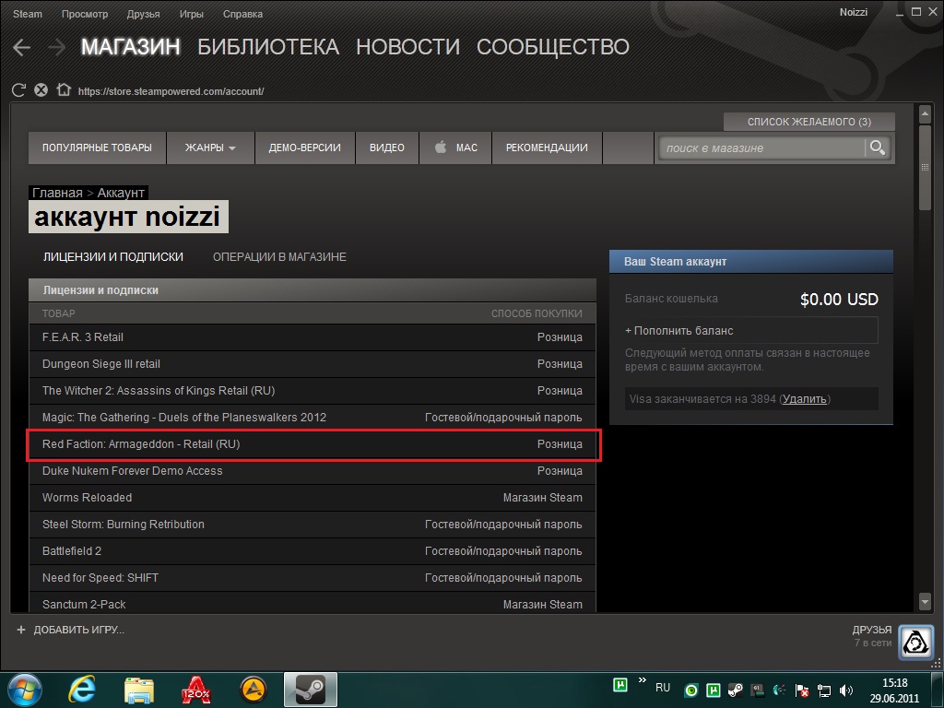Click uTorrent icon between eye and Steam tray icons
944x708 pixels.
[714, 690]
